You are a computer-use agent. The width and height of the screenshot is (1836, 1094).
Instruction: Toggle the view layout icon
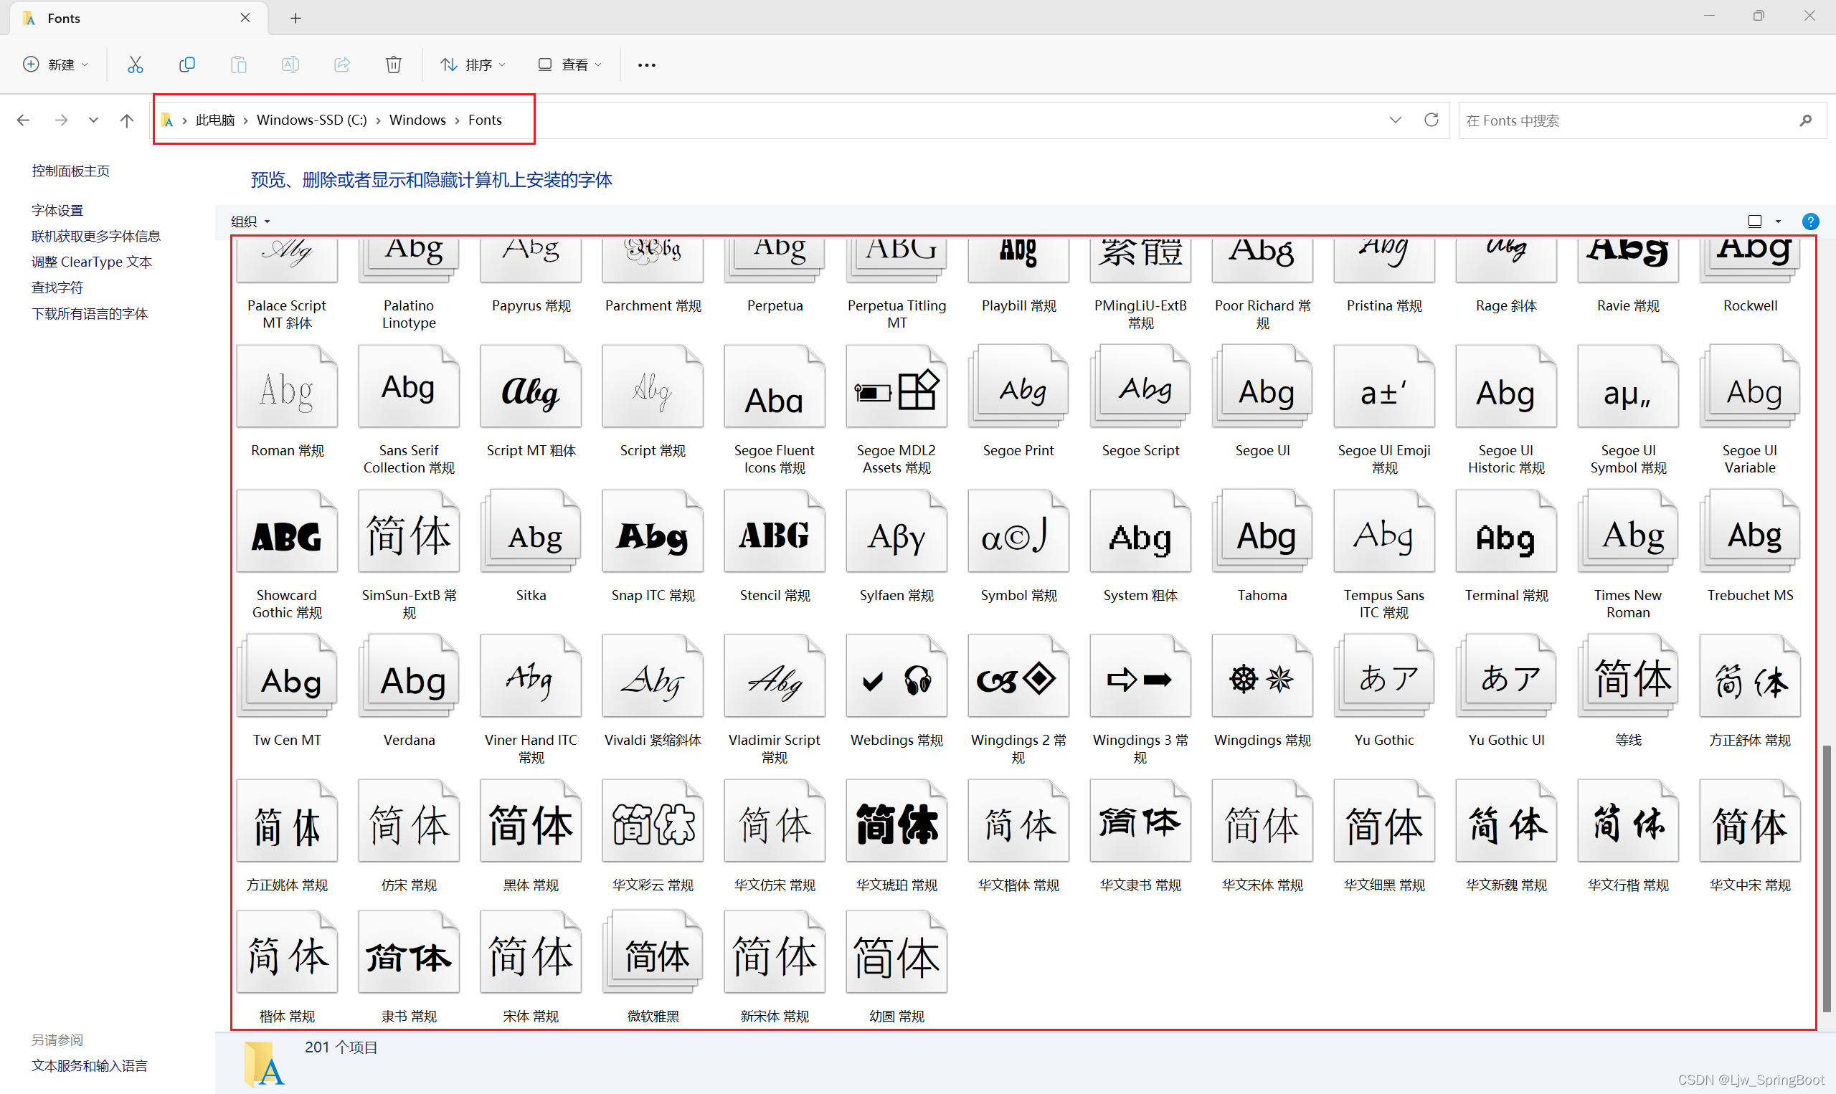pyautogui.click(x=1754, y=219)
